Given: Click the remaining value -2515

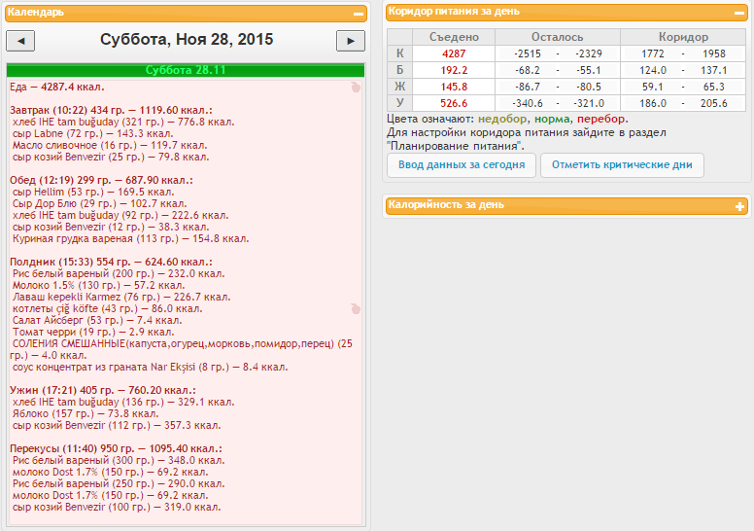Looking at the screenshot, I should [528, 53].
